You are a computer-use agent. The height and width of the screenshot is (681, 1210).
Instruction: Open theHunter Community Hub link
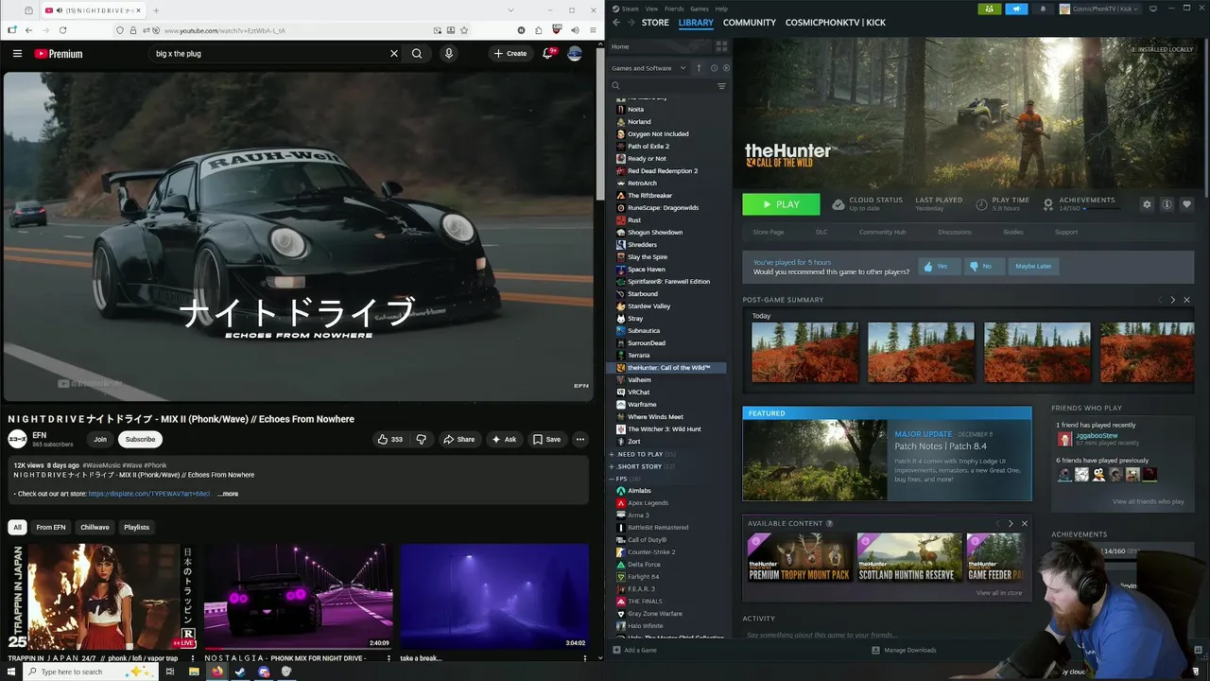coord(882,232)
